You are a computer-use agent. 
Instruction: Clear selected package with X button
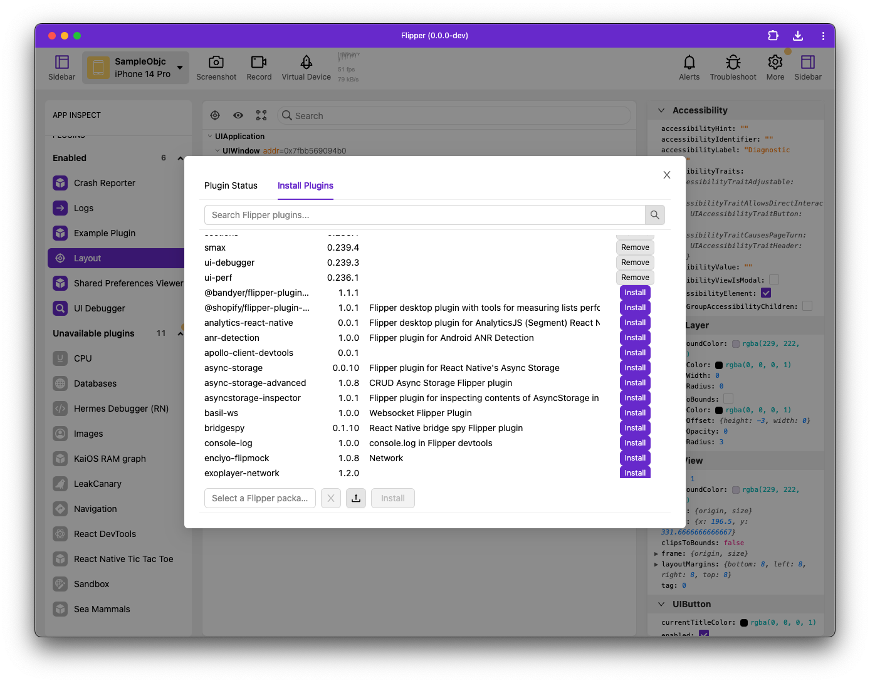click(331, 498)
